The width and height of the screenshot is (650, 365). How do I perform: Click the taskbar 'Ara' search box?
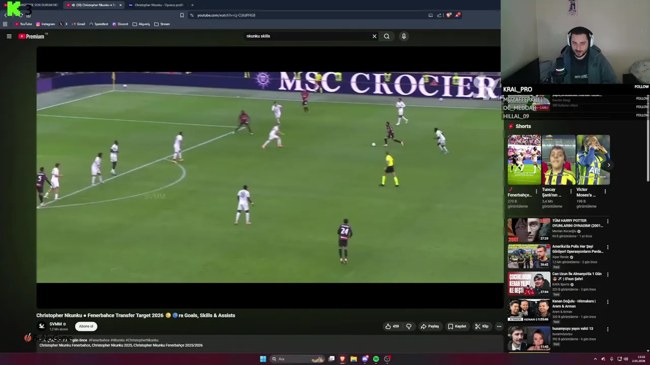click(x=298, y=359)
